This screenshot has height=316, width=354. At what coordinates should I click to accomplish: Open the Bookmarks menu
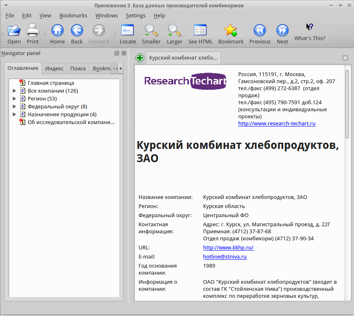tap(73, 16)
